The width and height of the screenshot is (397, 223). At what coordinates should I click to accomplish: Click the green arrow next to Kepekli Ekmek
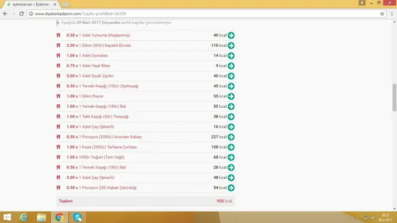[x=231, y=46]
